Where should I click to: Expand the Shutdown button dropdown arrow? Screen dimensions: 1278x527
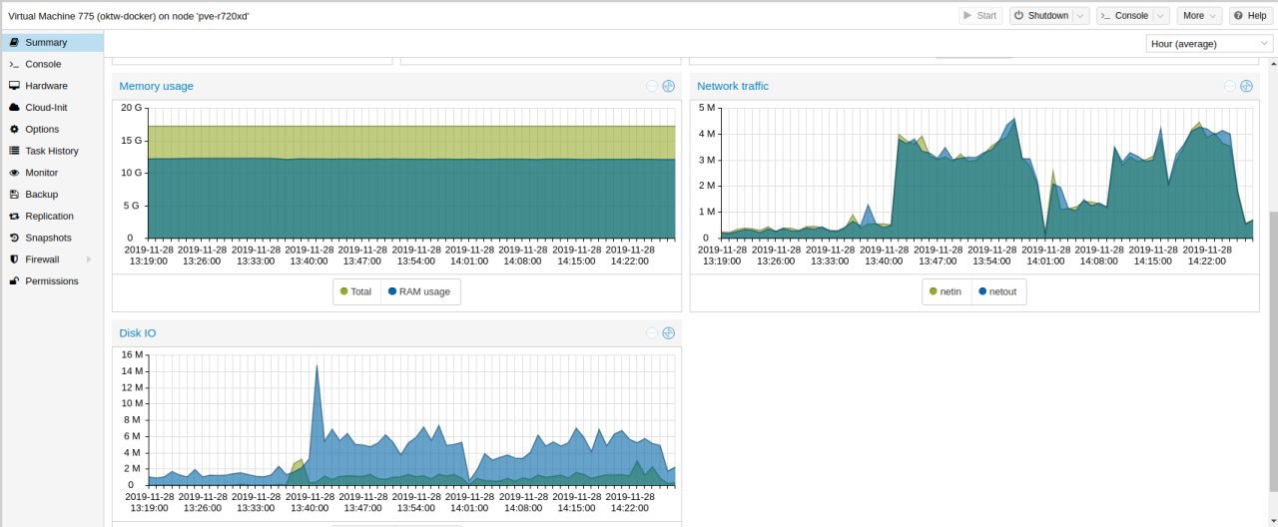coord(1080,15)
